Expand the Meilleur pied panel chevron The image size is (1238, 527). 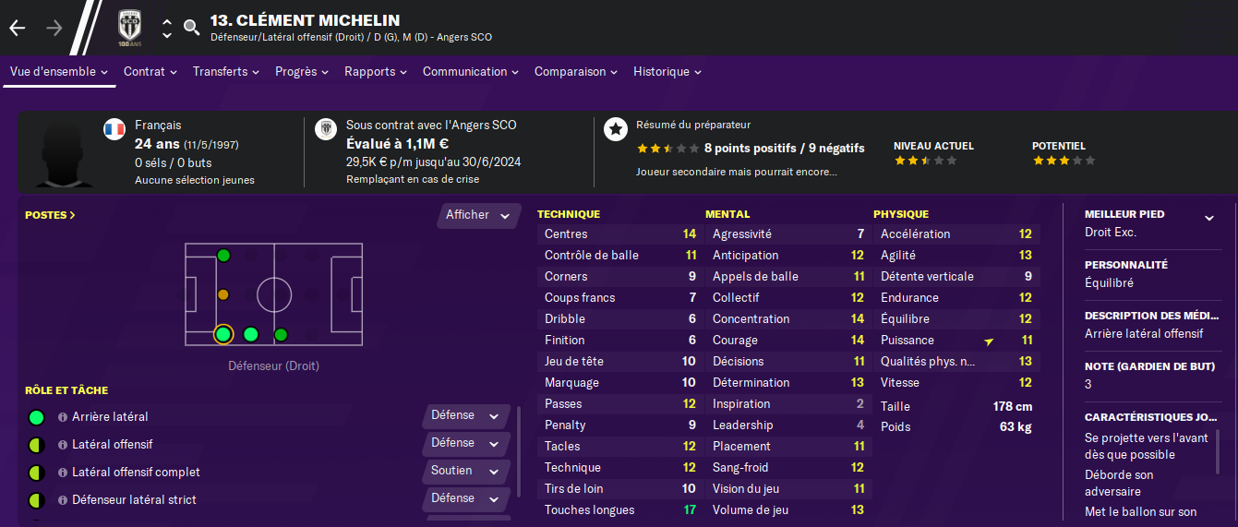coord(1208,218)
